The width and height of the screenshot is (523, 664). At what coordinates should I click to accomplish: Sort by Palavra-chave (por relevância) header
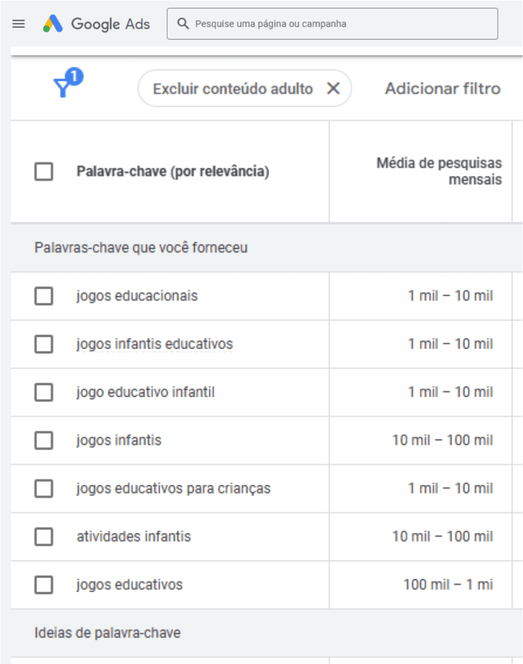173,171
